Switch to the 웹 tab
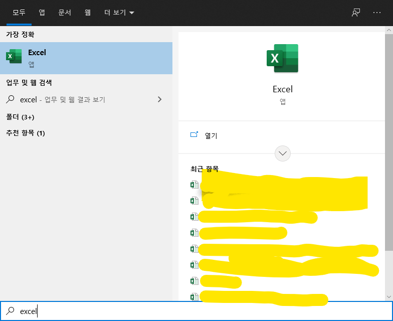The height and width of the screenshot is (321, 393). [x=87, y=12]
